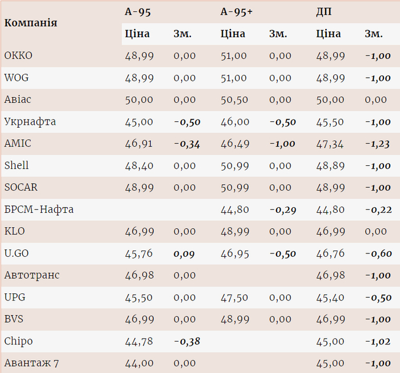Click U.GO's А-95 change value 0,09

(185, 253)
